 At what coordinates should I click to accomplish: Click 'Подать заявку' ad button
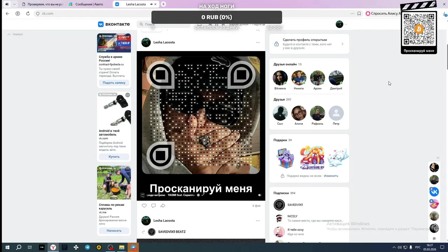click(x=114, y=83)
